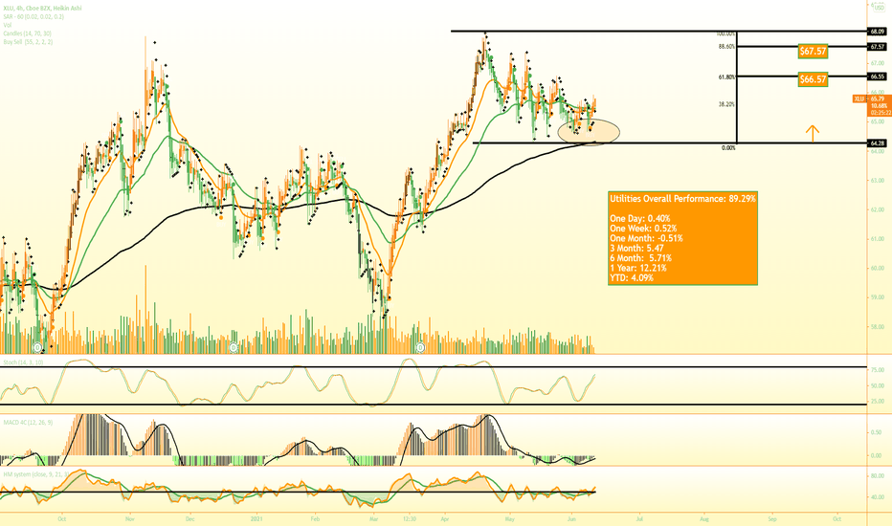Click the Dec label on the time axis
The image size is (892, 526).
[190, 518]
